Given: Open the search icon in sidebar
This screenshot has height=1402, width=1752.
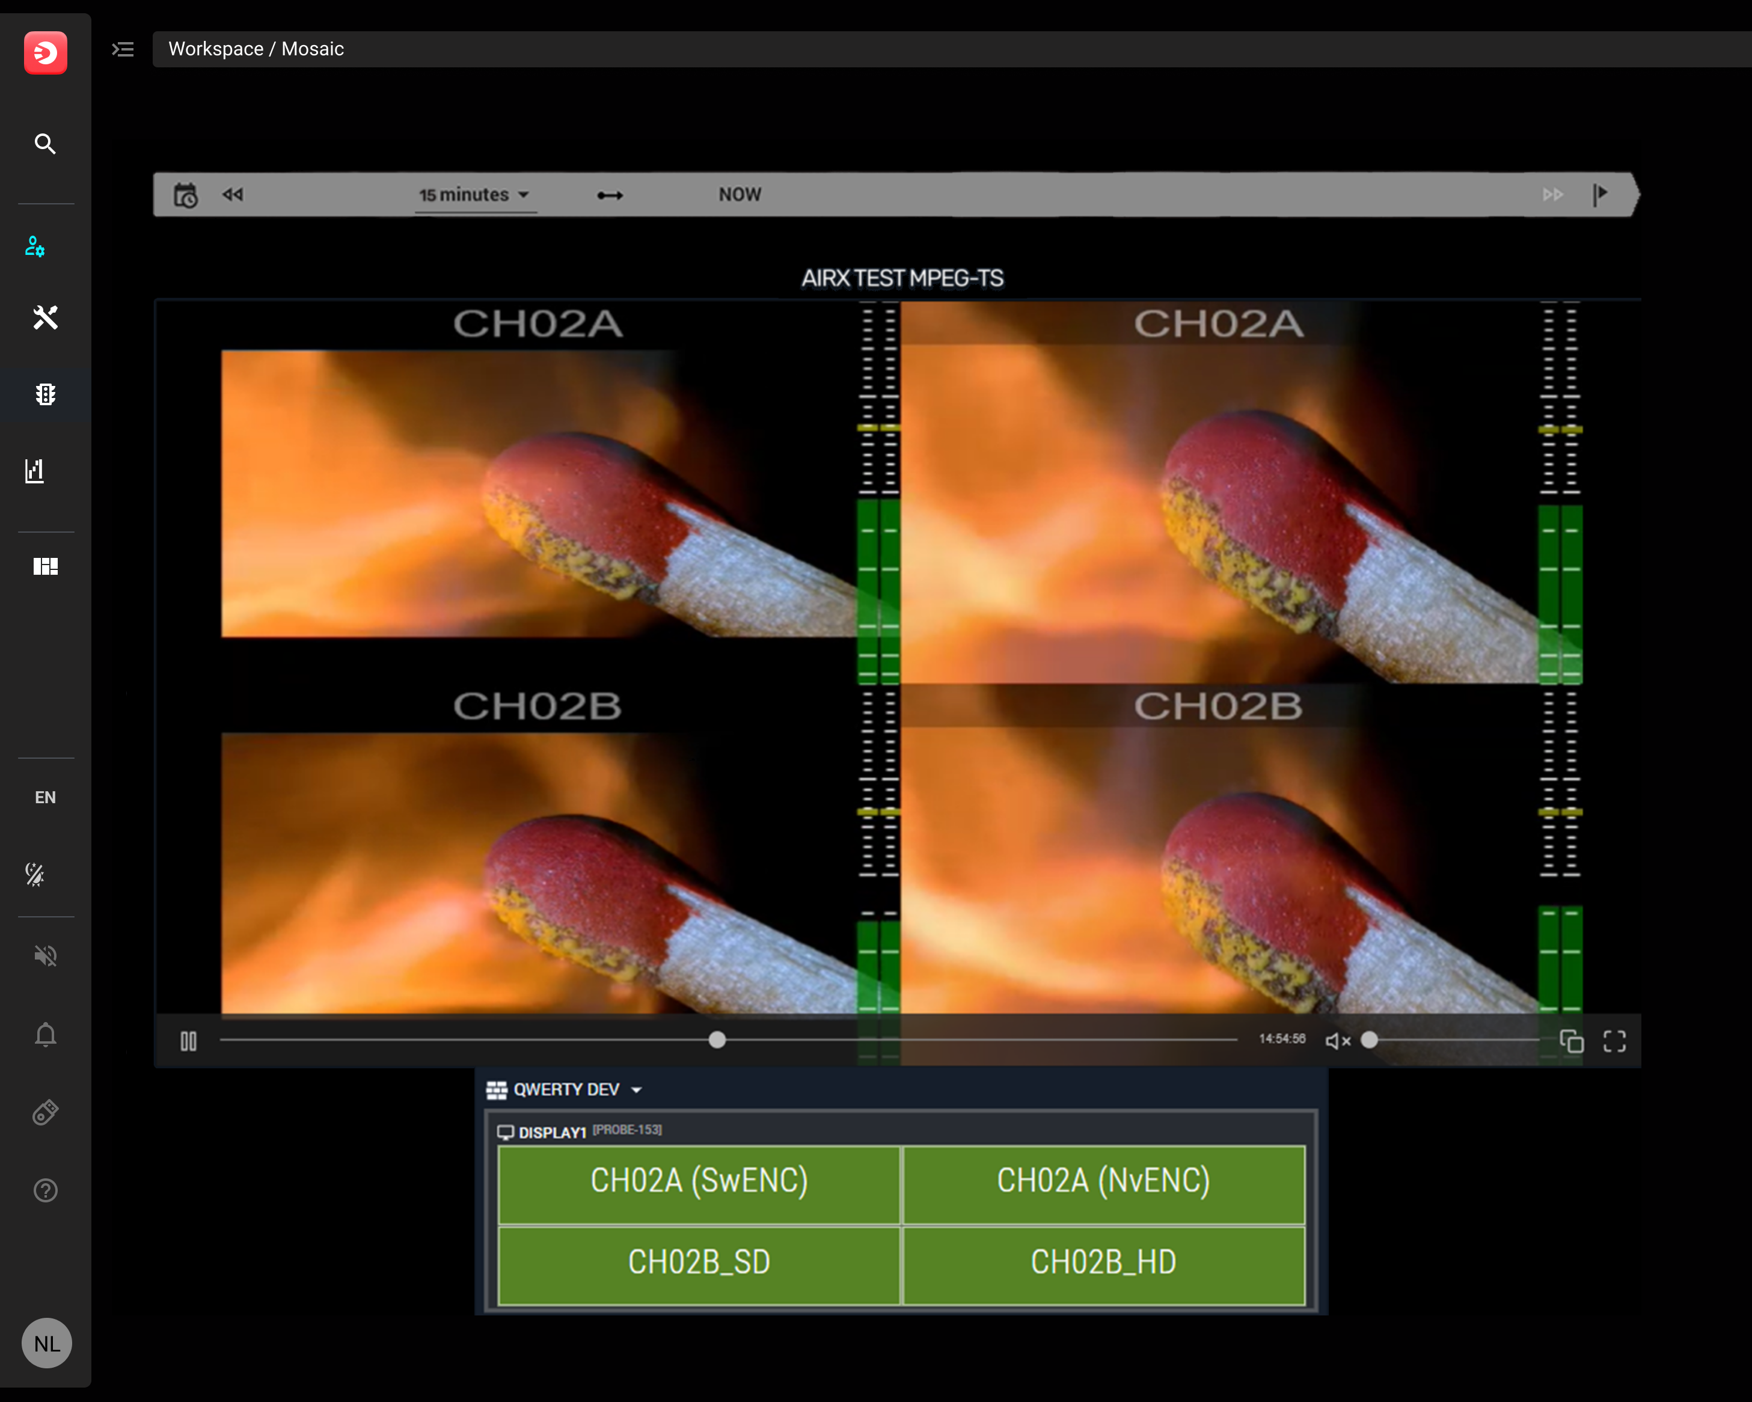Looking at the screenshot, I should (46, 144).
